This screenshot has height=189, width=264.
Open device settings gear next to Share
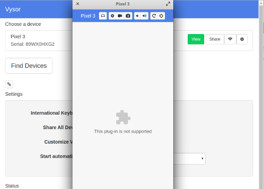242,39
